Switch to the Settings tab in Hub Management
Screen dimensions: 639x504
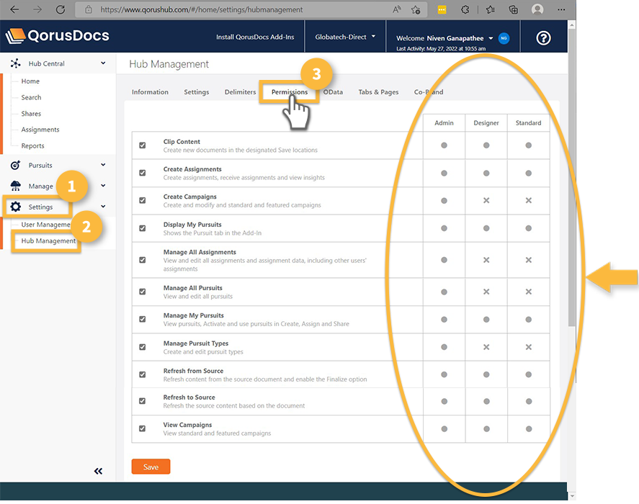pos(197,92)
